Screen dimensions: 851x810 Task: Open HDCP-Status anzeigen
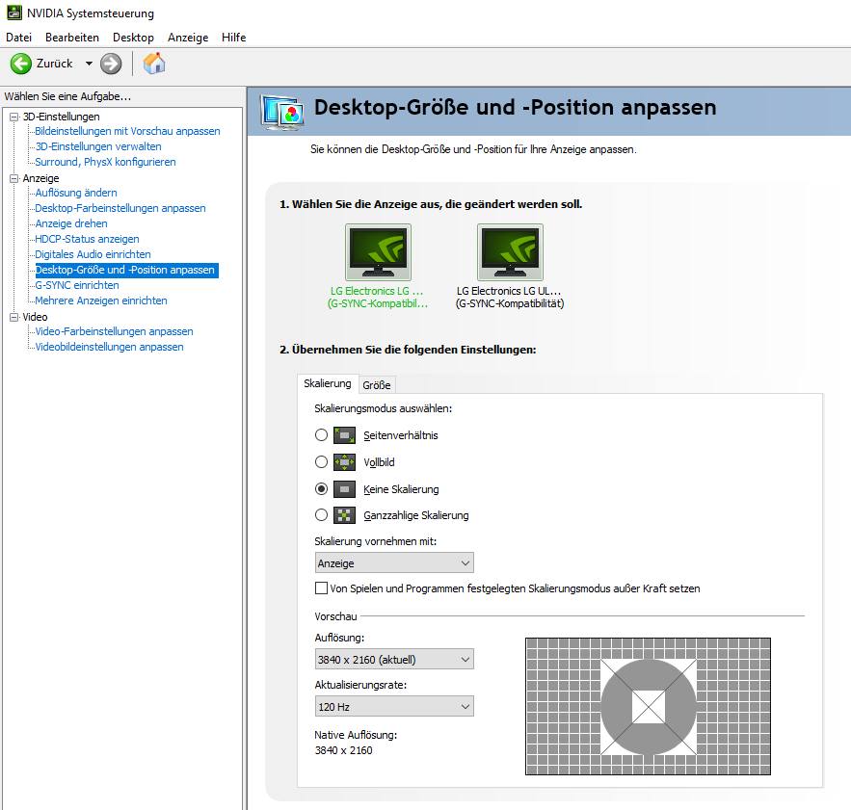pos(87,239)
